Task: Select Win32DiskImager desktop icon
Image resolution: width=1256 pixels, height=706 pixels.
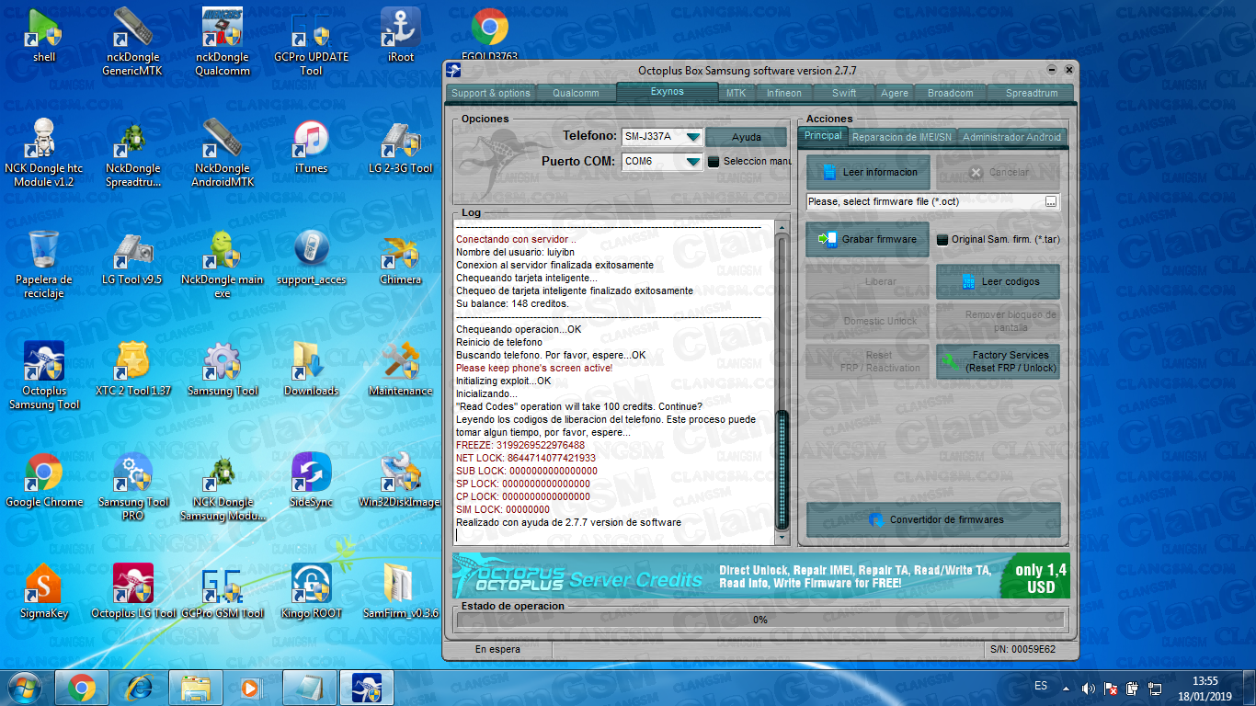Action: (400, 482)
